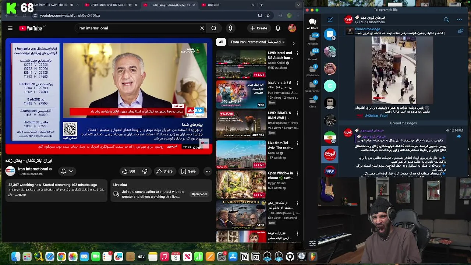
Task: Launch Notion from the Dock
Action: (x=244, y=257)
